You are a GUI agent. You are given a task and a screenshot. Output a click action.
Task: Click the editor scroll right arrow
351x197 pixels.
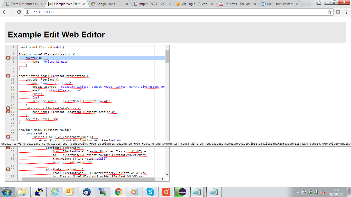[163, 179]
